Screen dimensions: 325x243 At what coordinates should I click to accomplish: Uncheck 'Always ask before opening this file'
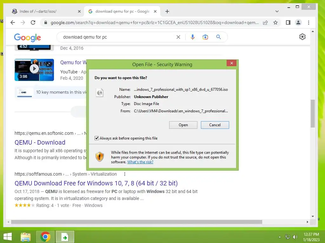pos(96,138)
